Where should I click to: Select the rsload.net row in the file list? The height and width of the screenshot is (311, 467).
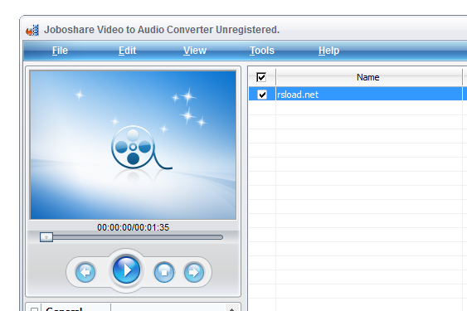point(358,95)
